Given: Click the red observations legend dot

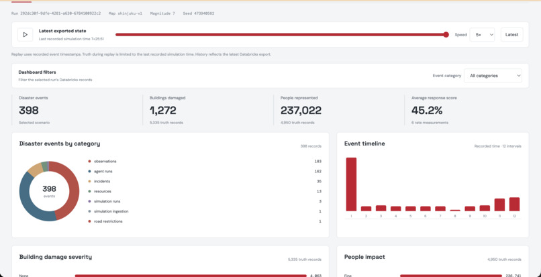Looking at the screenshot, I should (89, 161).
